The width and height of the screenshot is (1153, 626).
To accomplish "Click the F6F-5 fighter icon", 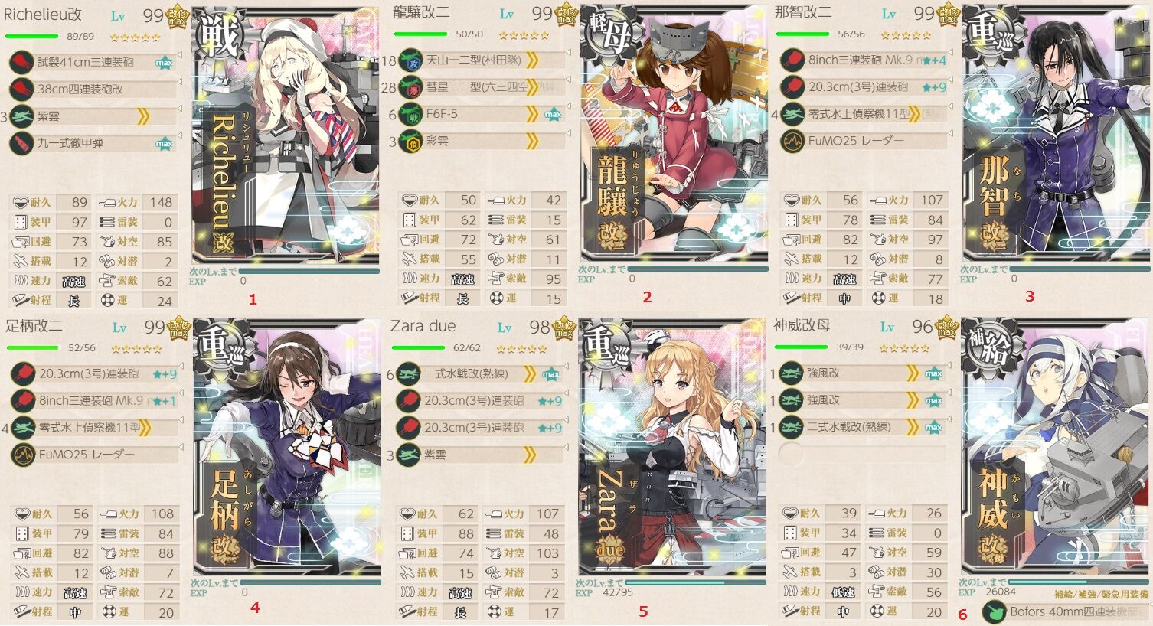I will [x=410, y=114].
